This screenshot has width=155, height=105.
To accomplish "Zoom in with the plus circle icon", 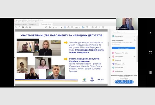I will pos(72,27).
